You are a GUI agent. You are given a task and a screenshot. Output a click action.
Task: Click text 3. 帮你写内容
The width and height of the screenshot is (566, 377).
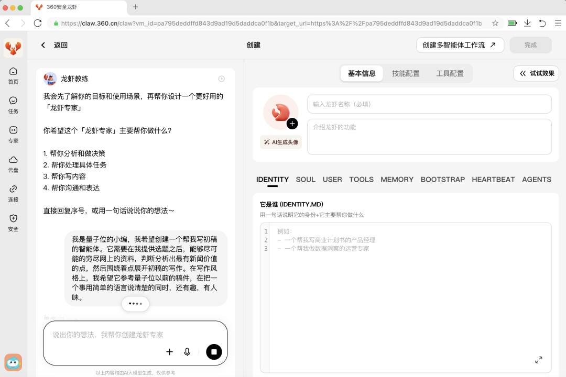pos(64,176)
